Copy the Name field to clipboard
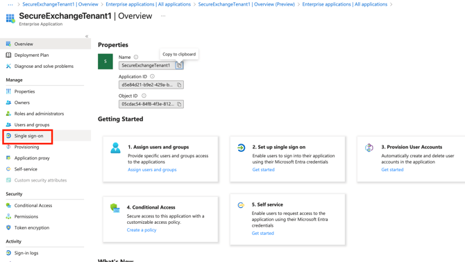This screenshot has height=262, width=465. coord(179,65)
